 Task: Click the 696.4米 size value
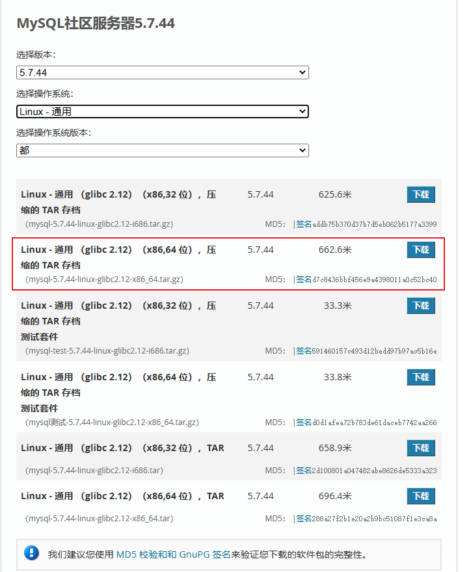tap(335, 496)
